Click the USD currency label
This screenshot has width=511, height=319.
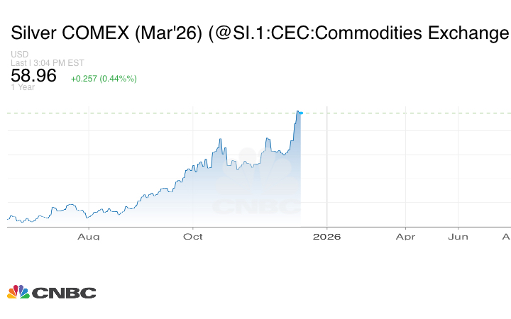pos(20,55)
